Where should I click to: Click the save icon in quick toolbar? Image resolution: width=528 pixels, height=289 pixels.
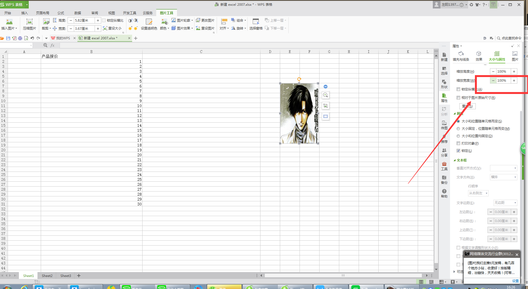pos(8,38)
